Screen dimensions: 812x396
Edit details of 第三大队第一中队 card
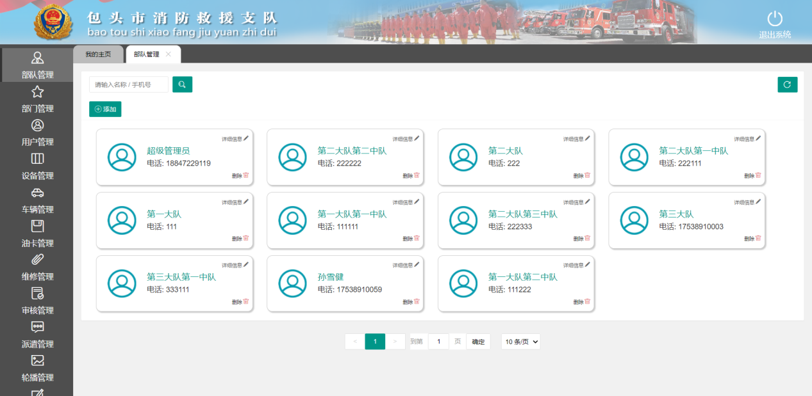point(235,265)
